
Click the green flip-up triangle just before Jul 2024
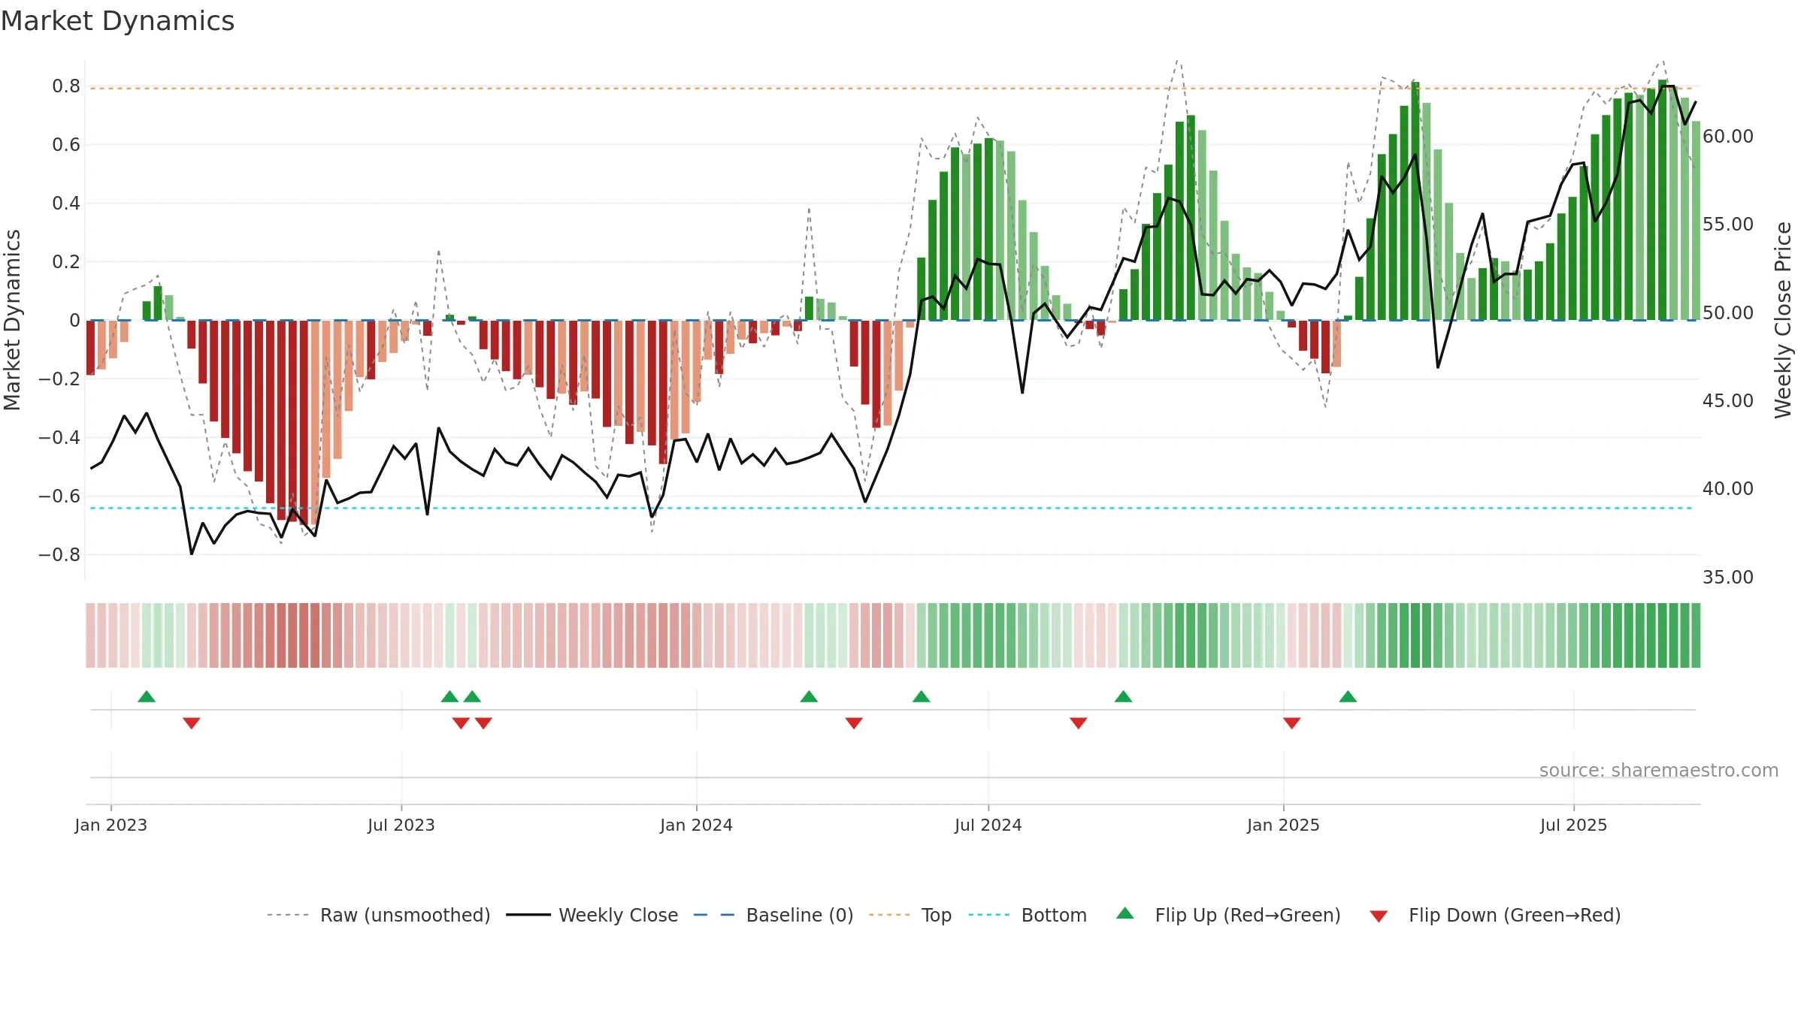click(x=922, y=696)
